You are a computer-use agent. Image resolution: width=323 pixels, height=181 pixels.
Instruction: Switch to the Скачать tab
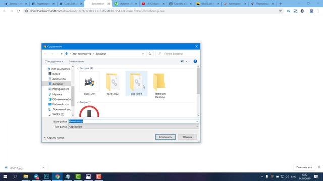coord(181,4)
